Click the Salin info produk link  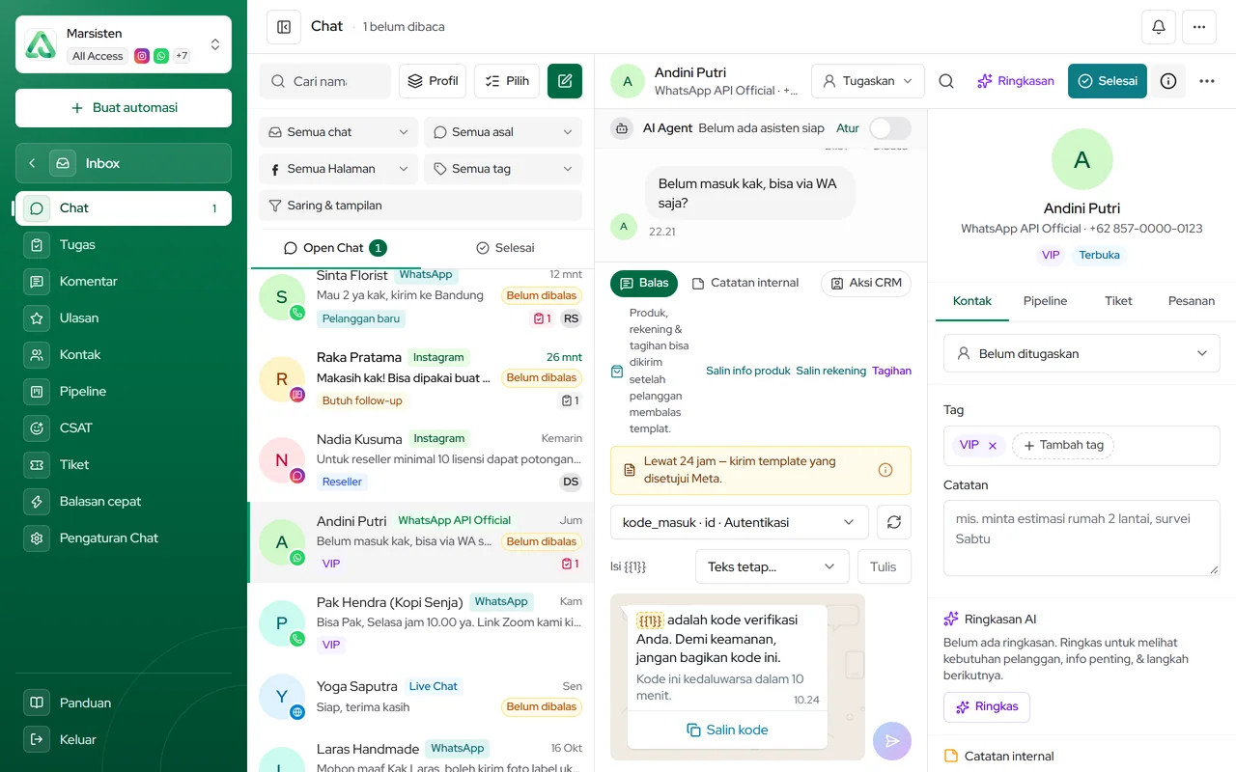click(x=748, y=371)
